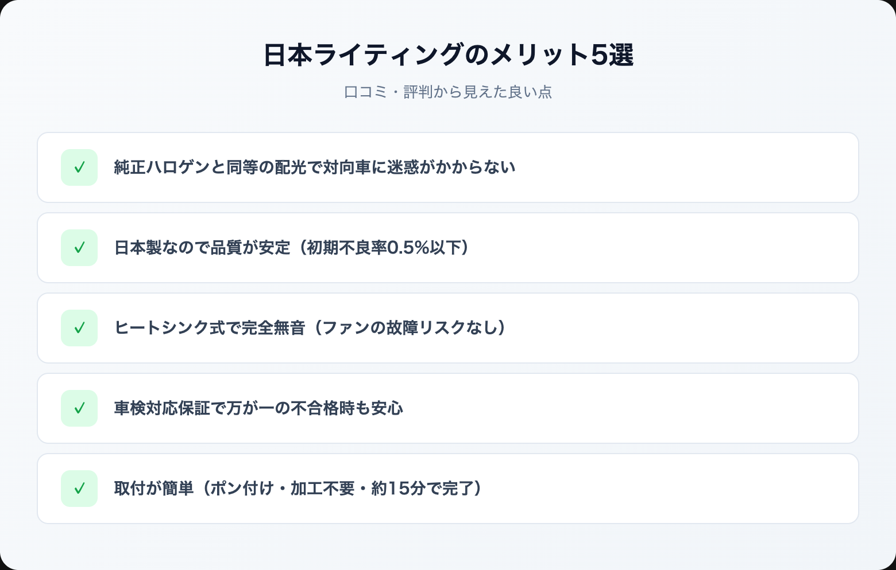Viewport: 896px width, 570px height.
Task: Click the text 車検対応保証で万が一の不合格時も安心
Action: (258, 408)
